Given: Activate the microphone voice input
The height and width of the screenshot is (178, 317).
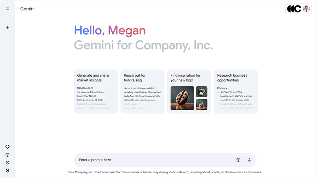Looking at the screenshot, I should (x=250, y=160).
